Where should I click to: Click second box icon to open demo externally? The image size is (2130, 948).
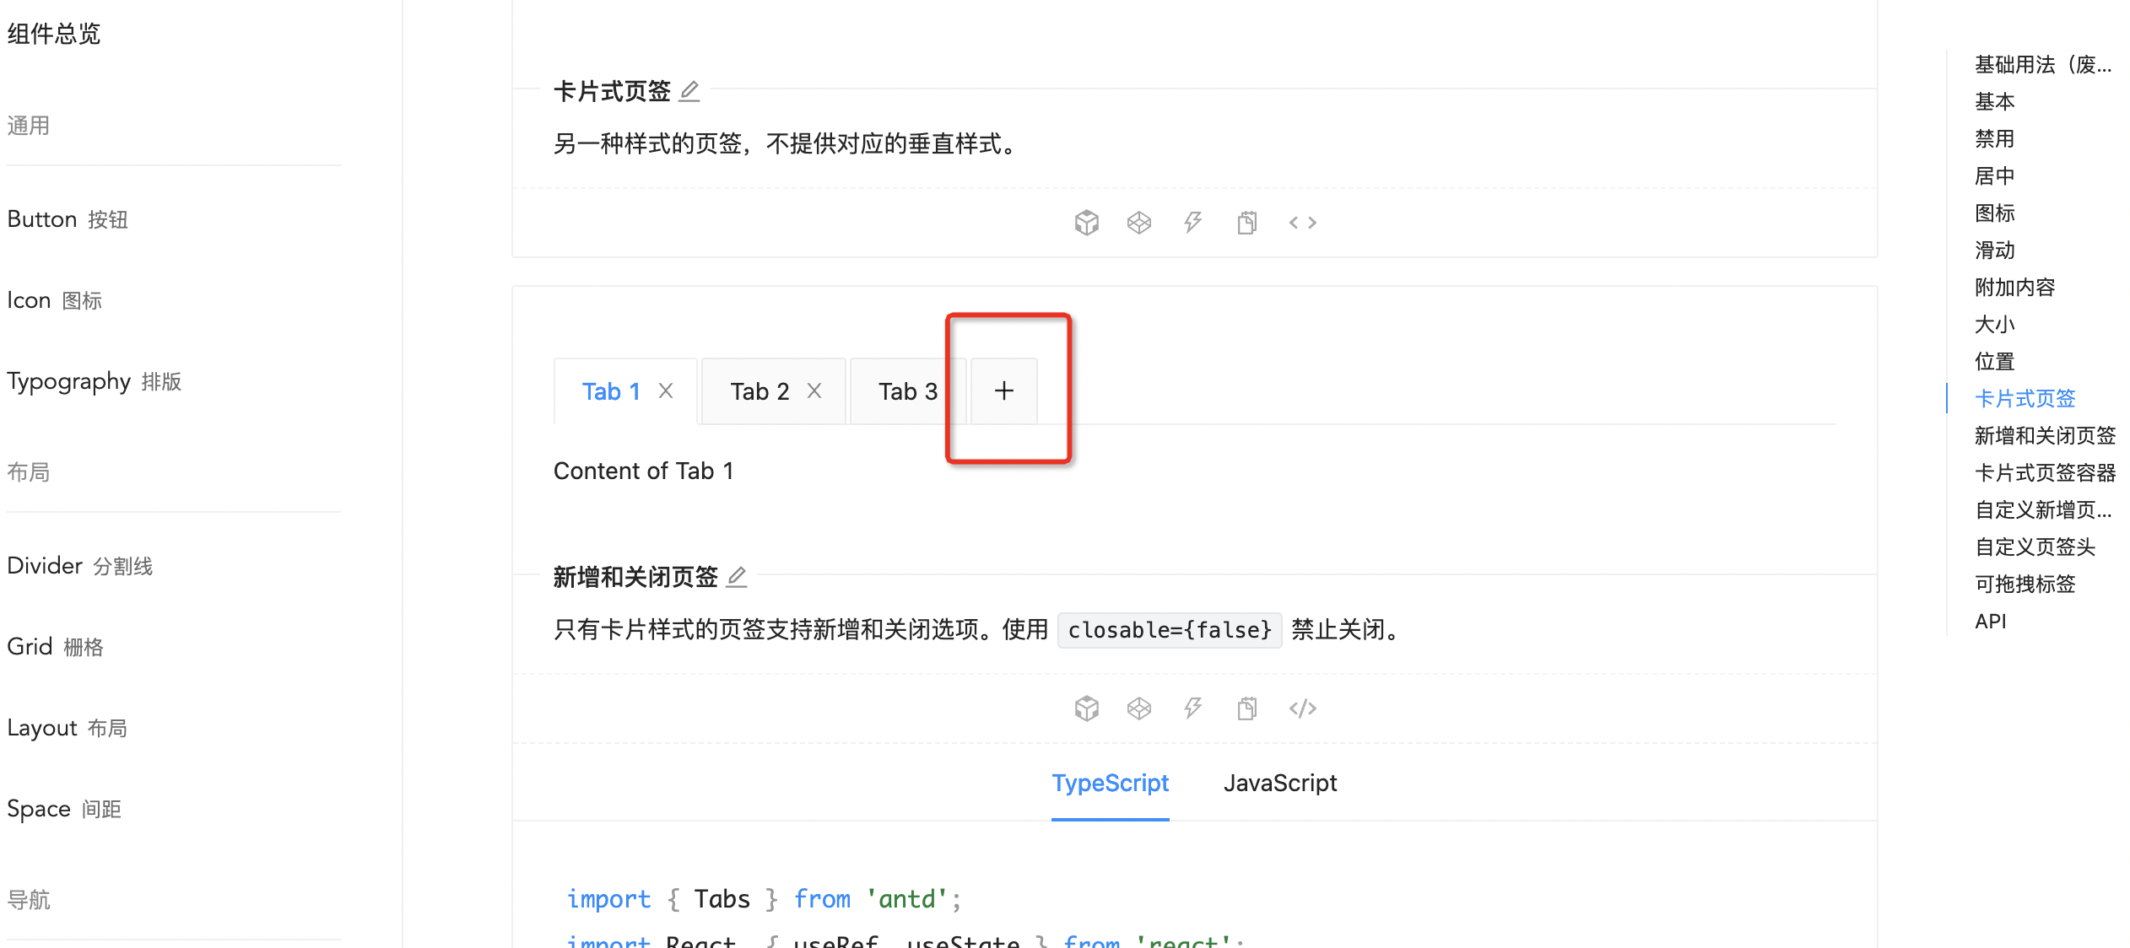[1139, 222]
